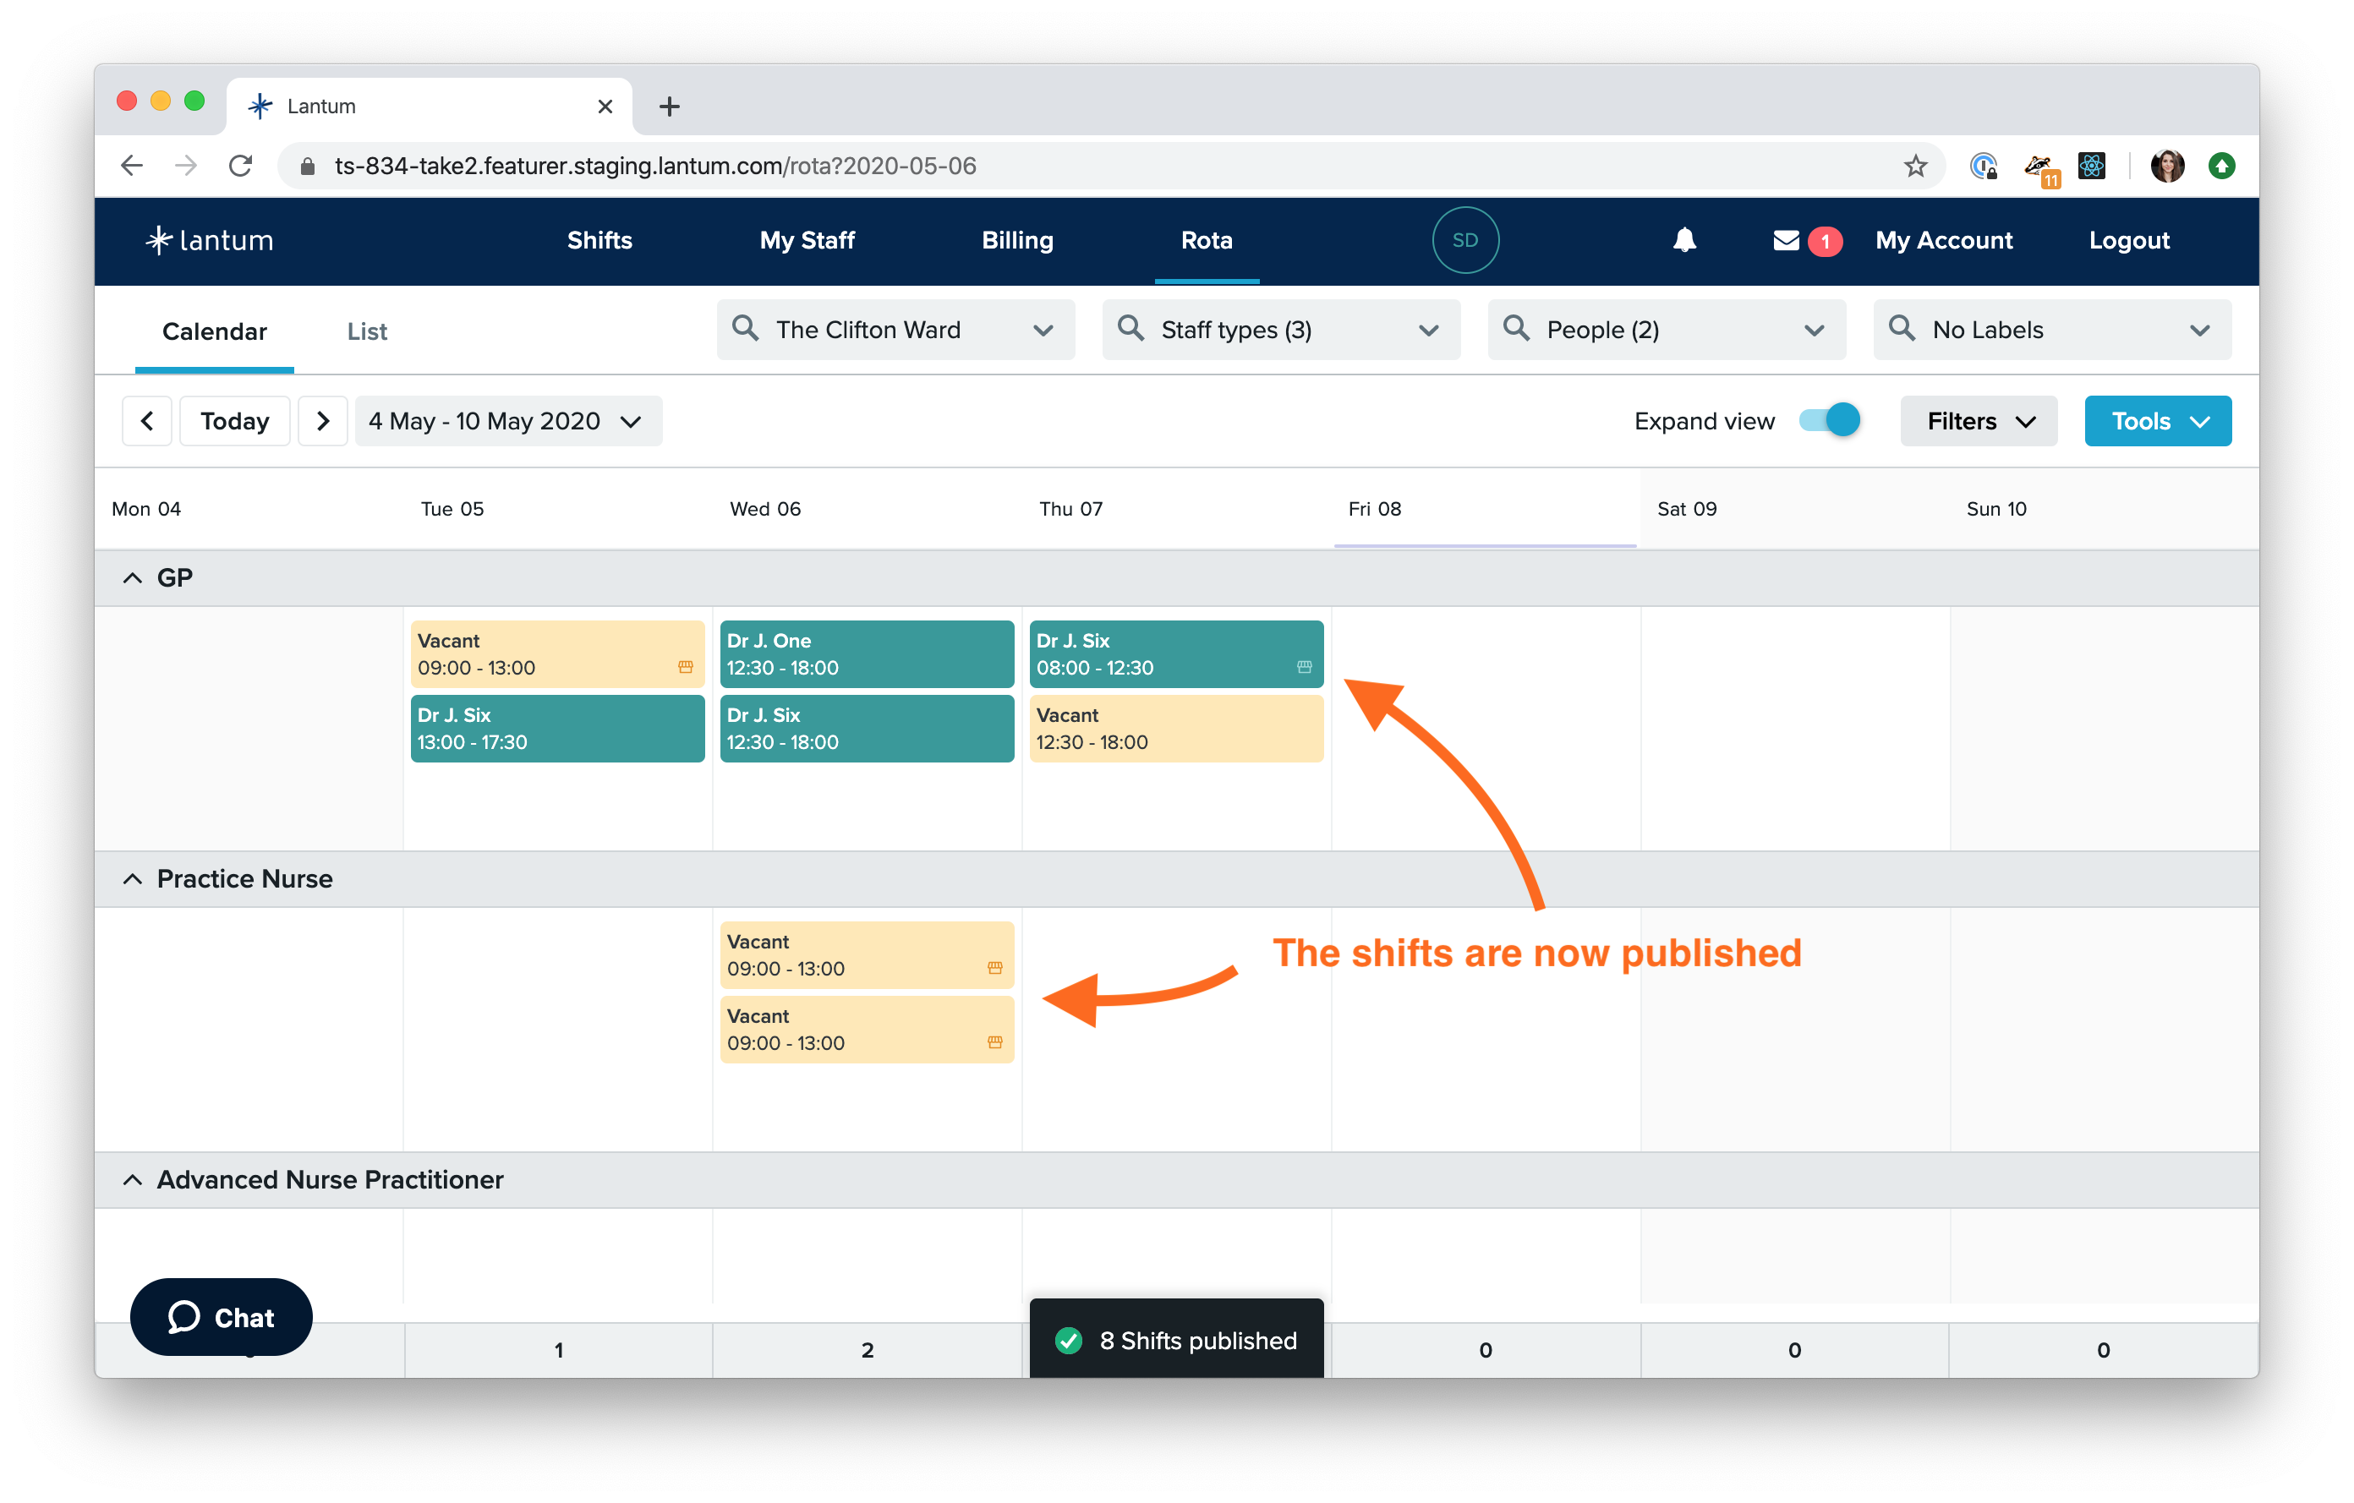Collapse the Practice Nurse section
Image resolution: width=2354 pixels, height=1503 pixels.
click(132, 879)
